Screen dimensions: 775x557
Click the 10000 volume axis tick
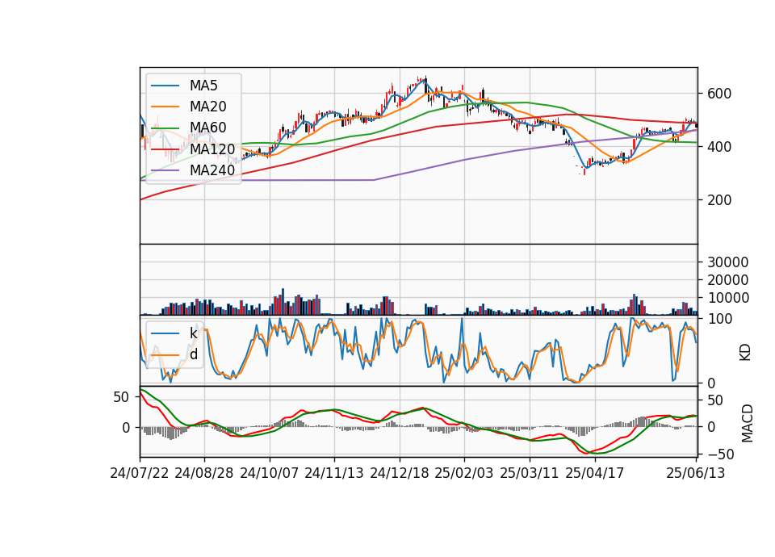coord(727,298)
